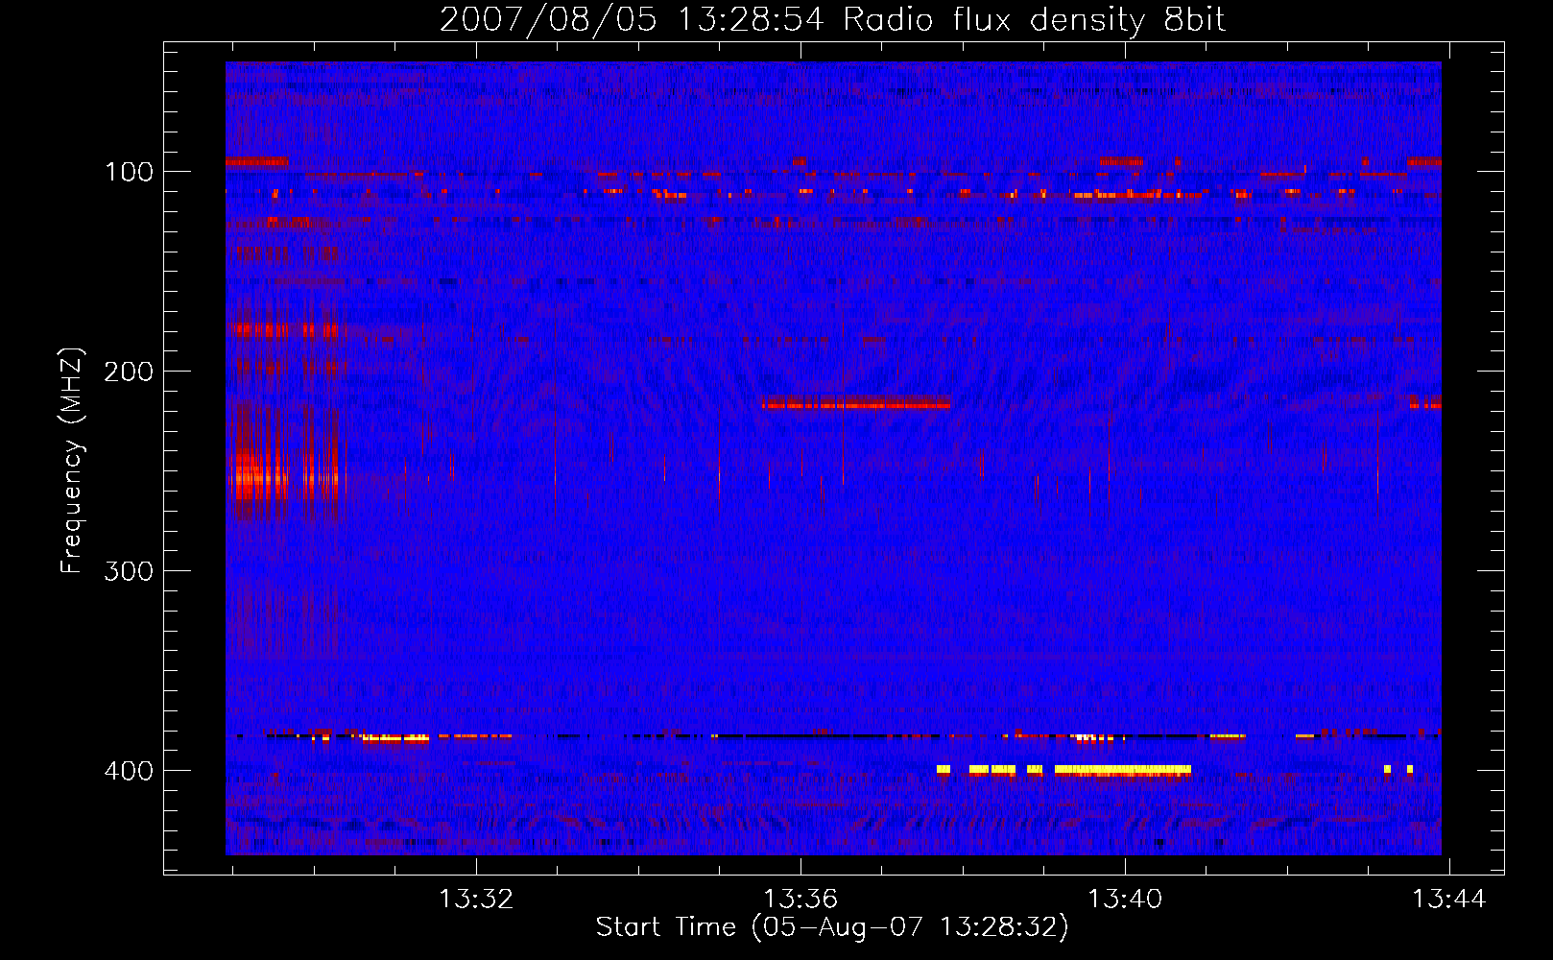The image size is (1553, 960).
Task: Click the 13:44 time tick label
Action: point(1448,900)
